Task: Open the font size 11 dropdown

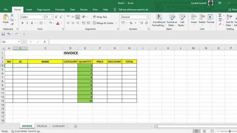Action: (52, 17)
